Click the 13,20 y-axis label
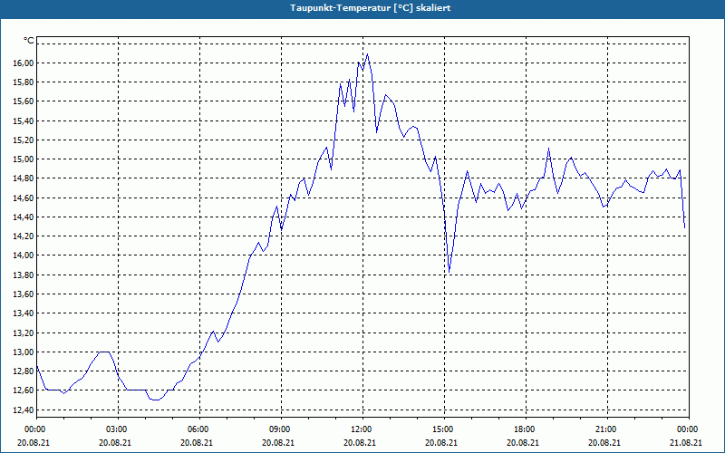725x453 pixels. [25, 333]
